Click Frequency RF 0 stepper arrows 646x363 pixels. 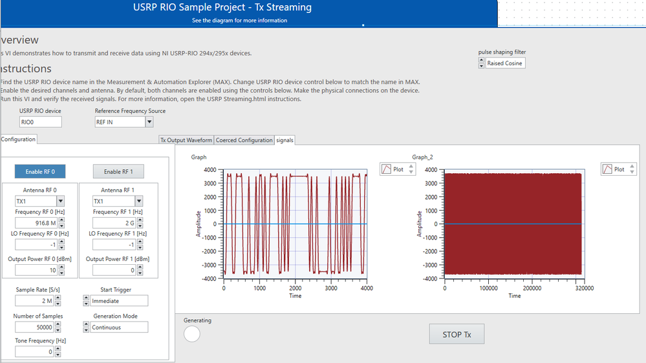click(x=61, y=223)
